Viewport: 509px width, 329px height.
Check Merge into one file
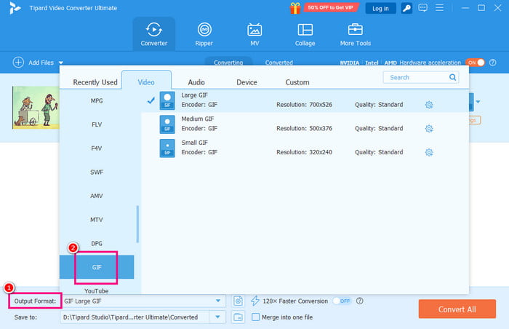255,317
